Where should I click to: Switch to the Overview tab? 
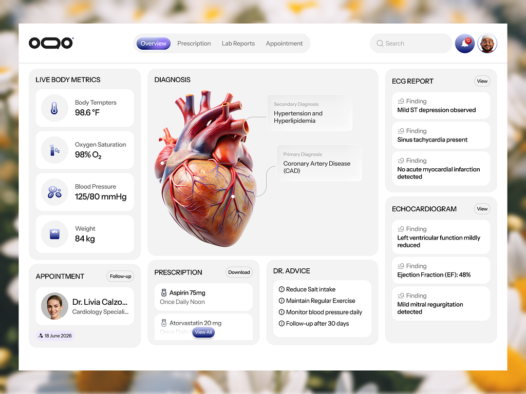[153, 44]
